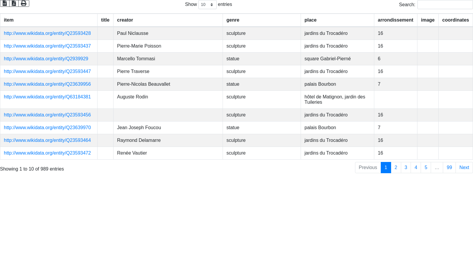Open the Wikidata link Q2939929
Viewport: 473px width, 266px height.
pyautogui.click(x=46, y=59)
